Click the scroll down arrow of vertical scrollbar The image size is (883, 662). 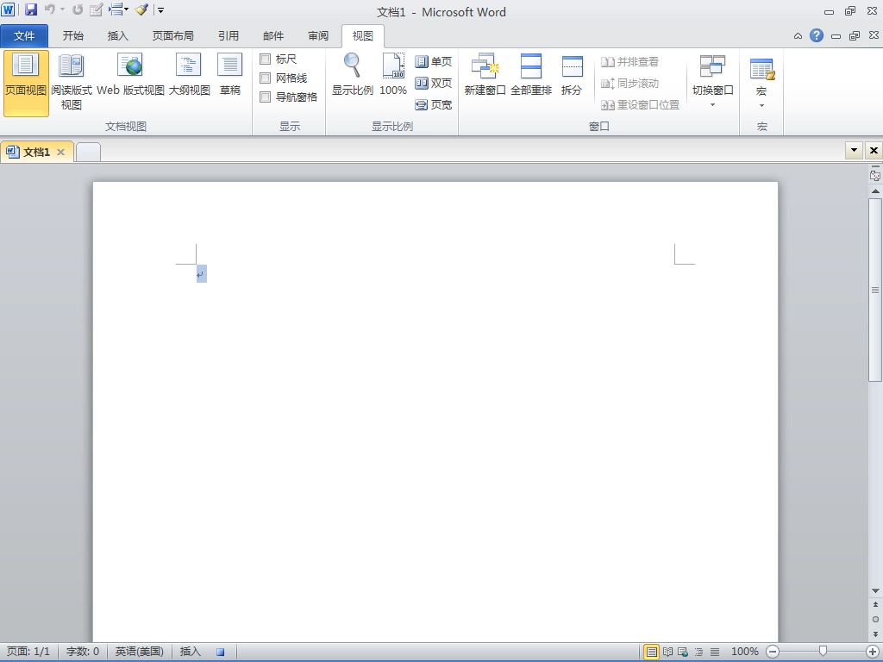click(876, 590)
